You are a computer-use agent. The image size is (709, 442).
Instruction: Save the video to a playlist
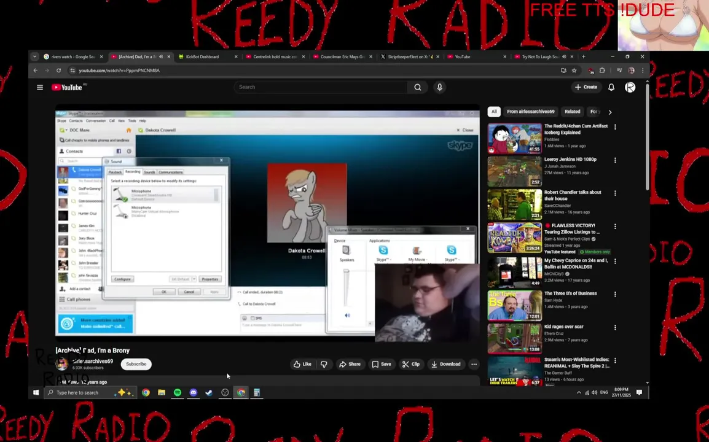coord(382,364)
